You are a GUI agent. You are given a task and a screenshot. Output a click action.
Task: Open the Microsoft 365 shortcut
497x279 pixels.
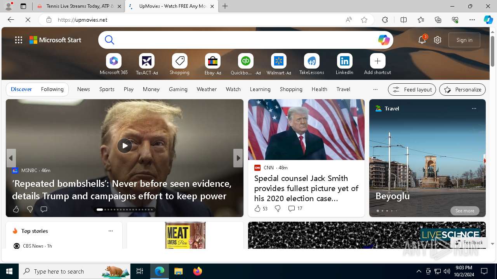click(114, 64)
